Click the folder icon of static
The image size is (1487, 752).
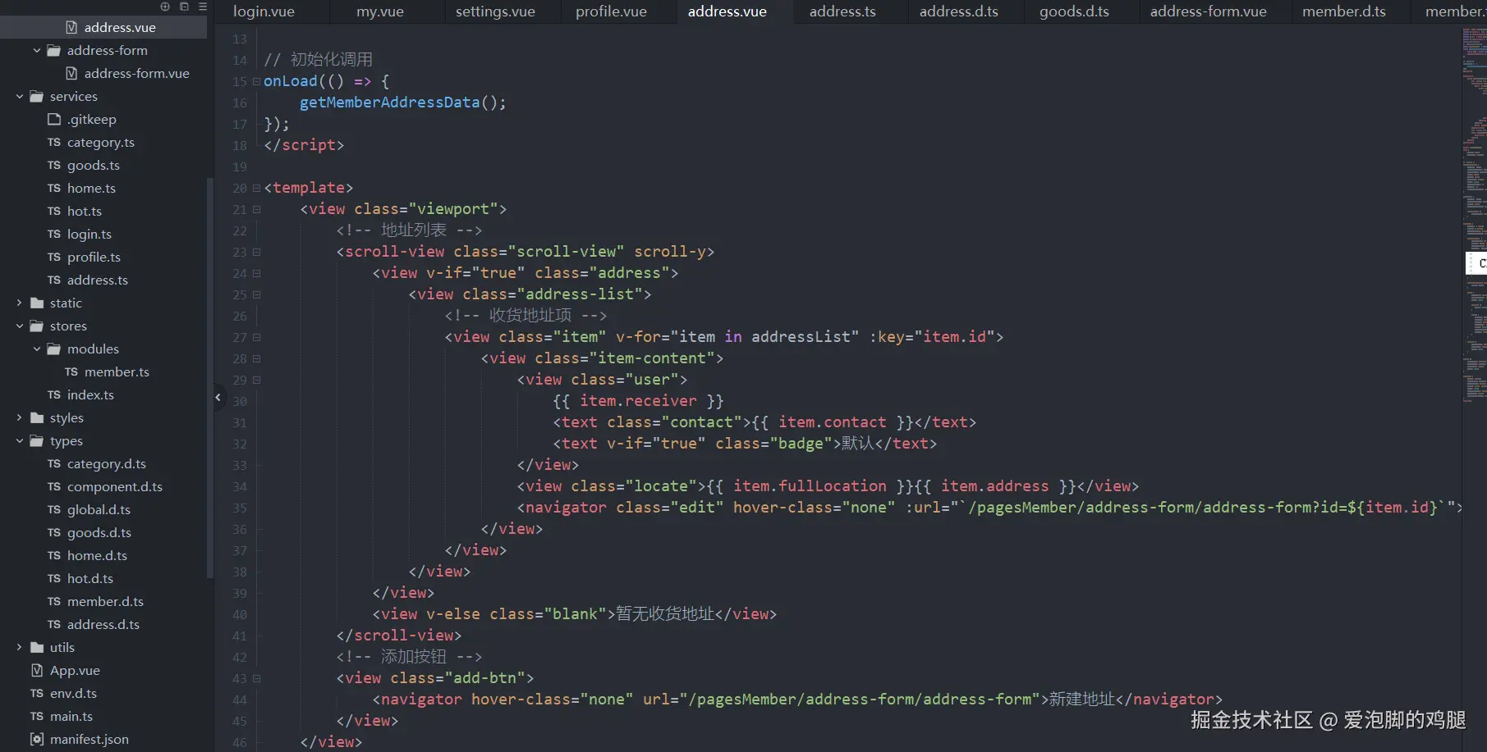coord(37,303)
